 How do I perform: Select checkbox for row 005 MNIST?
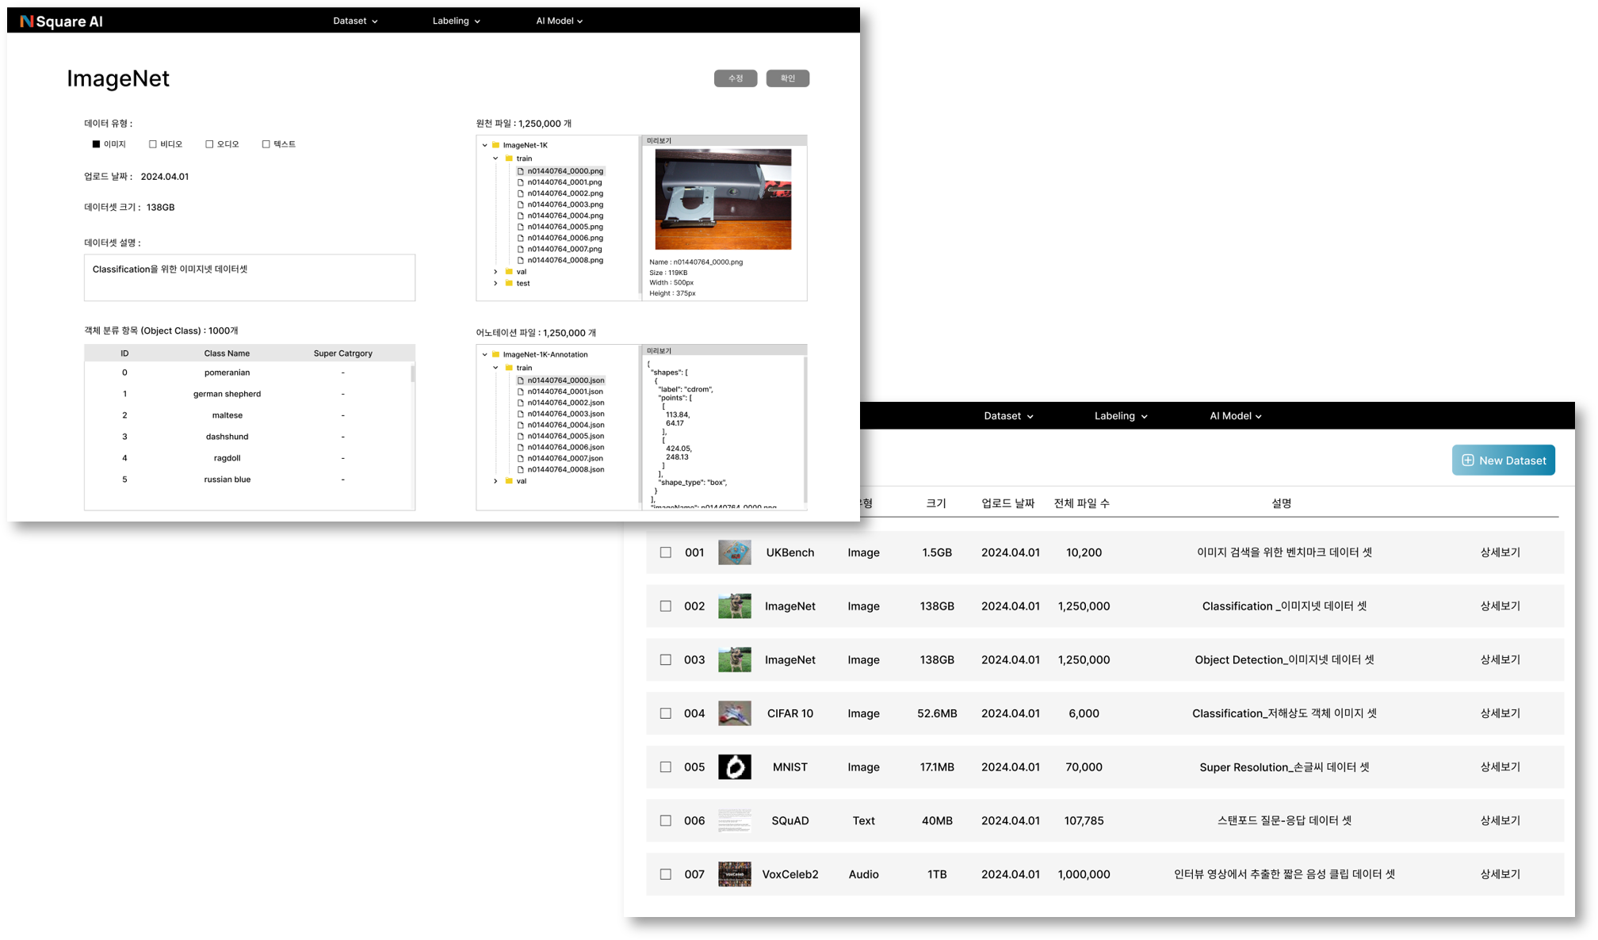click(666, 767)
